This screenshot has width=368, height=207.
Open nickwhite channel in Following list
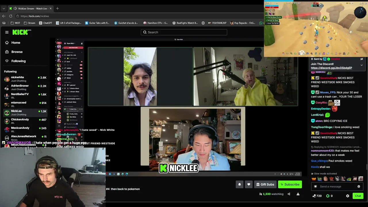pos(25,79)
